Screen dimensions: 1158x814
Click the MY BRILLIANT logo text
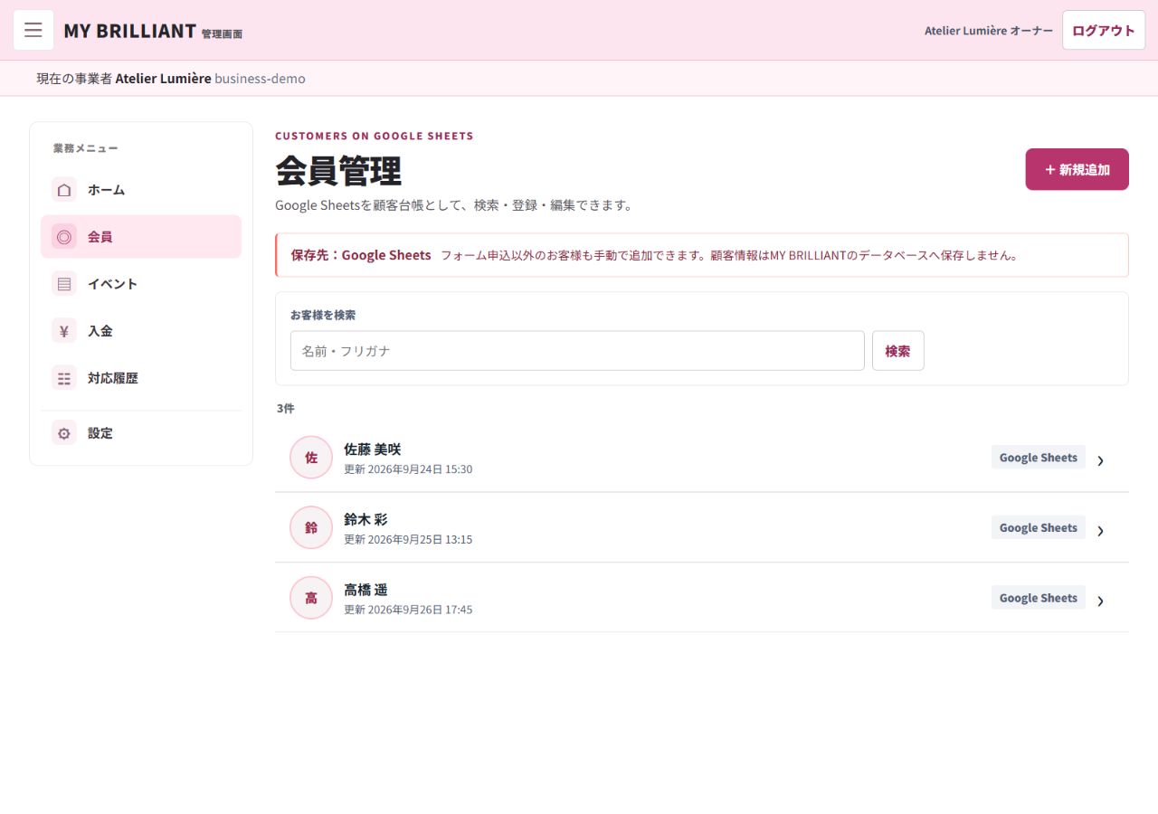129,31
